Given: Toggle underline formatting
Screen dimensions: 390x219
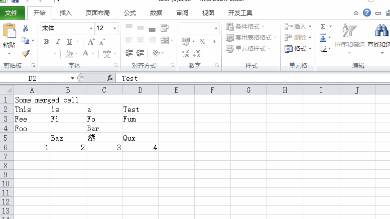Looking at the screenshot, I should coord(69,42).
